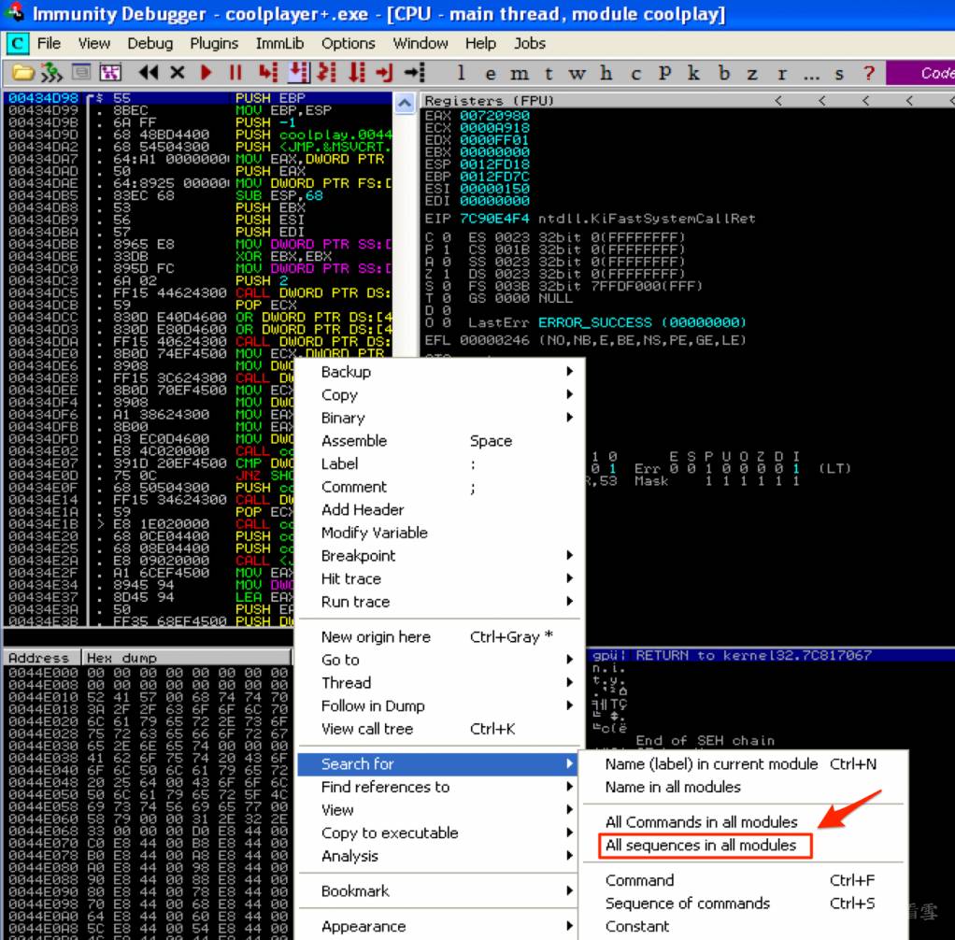The height and width of the screenshot is (940, 955).
Task: Open the Plugins menu
Action: [214, 43]
